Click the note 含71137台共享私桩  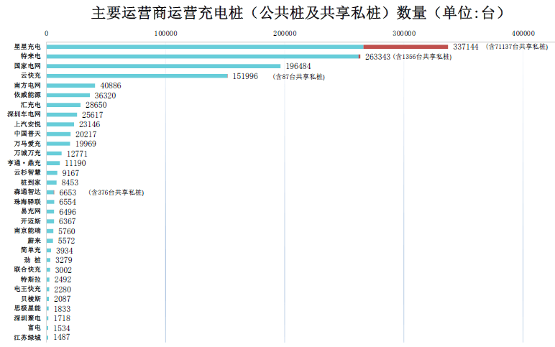coord(517,47)
